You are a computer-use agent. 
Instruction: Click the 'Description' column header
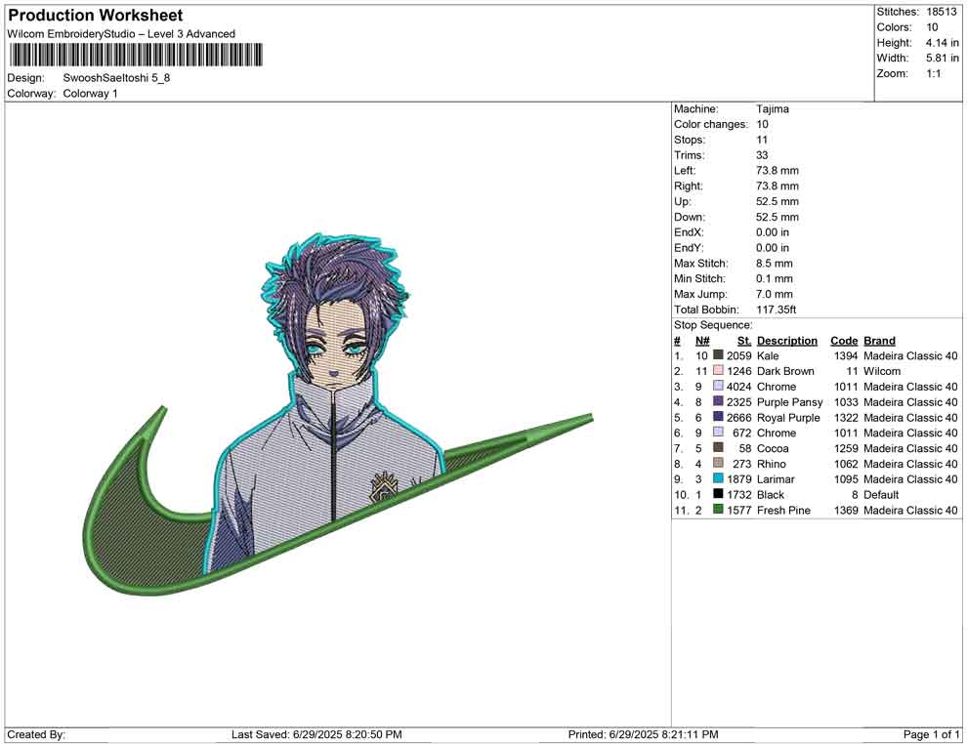coord(787,340)
